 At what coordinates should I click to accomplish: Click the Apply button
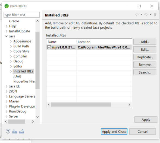tap(146, 120)
